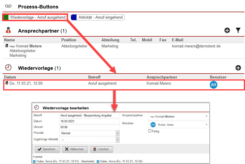Viewport: 245px width, 164px height.
Task: Click the add contact plus icon
Action: tap(227, 31)
